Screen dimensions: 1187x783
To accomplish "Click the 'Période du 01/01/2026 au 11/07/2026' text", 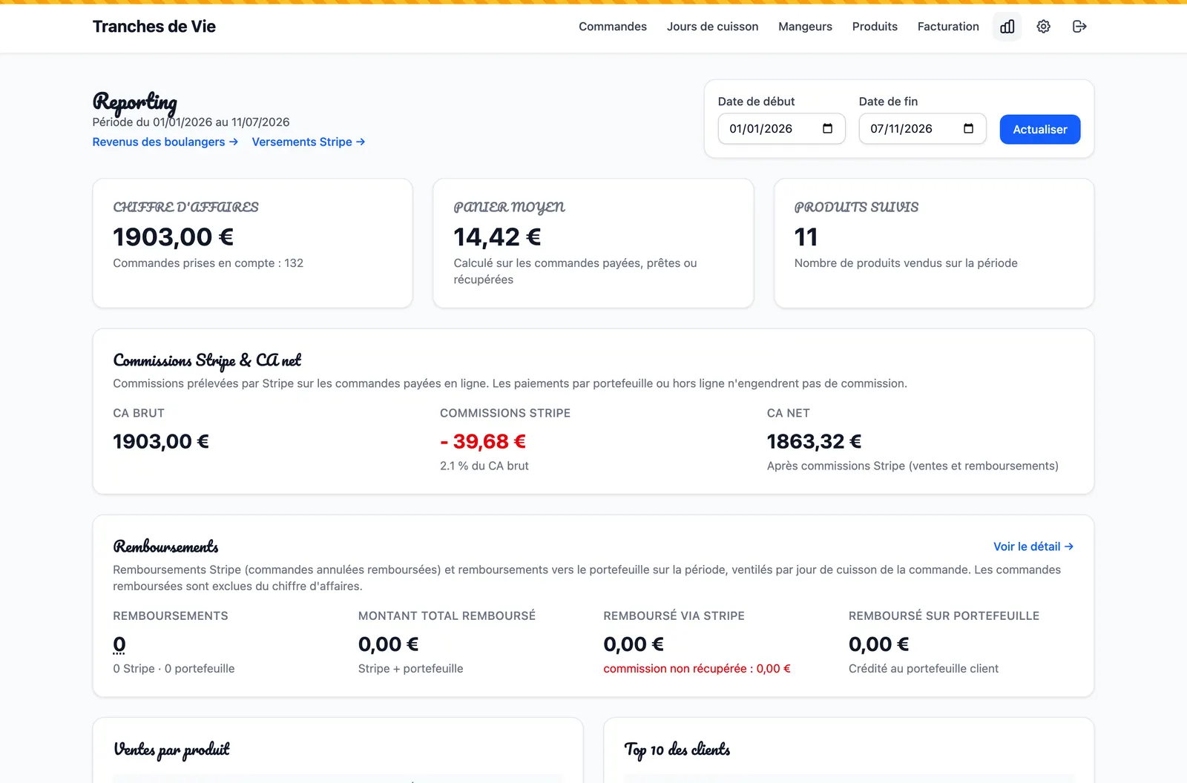I will 191,122.
